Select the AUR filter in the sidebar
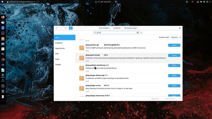The width and height of the screenshot is (212, 119). pyautogui.click(x=65, y=54)
